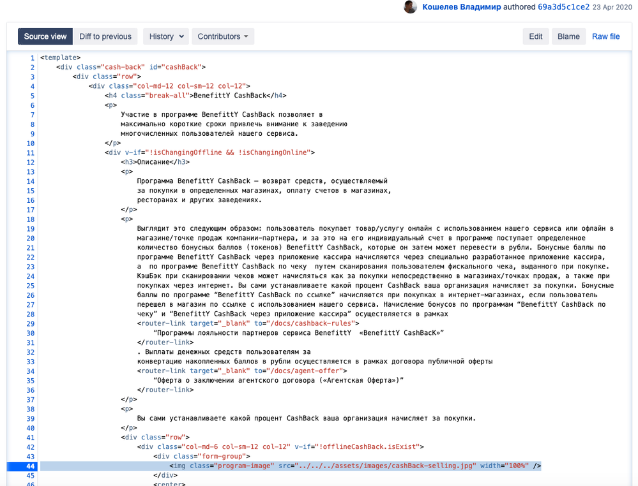
Task: Select line number 1
Action: (32, 58)
